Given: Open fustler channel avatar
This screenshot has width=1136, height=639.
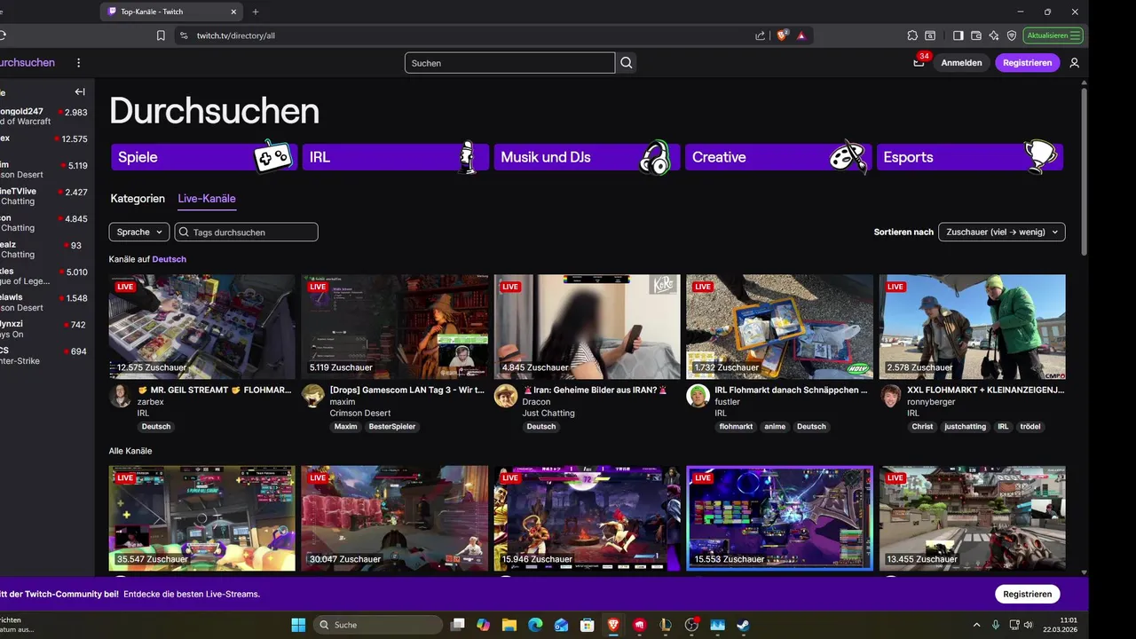Looking at the screenshot, I should (x=698, y=396).
